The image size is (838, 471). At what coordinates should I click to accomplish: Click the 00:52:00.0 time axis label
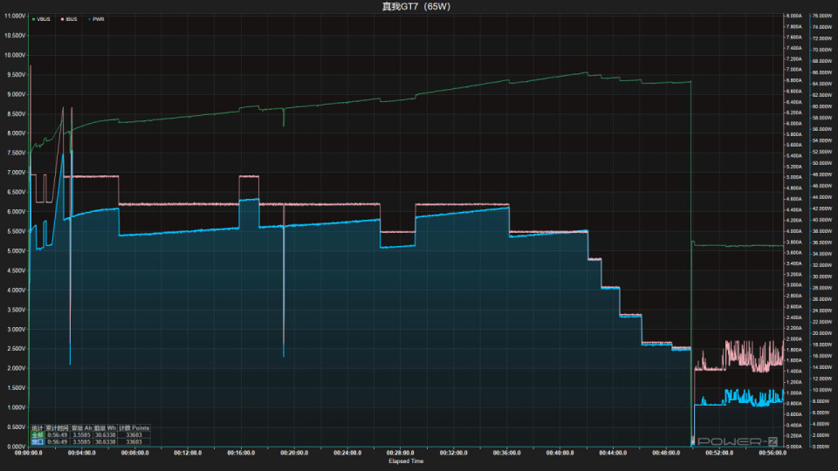coord(718,453)
